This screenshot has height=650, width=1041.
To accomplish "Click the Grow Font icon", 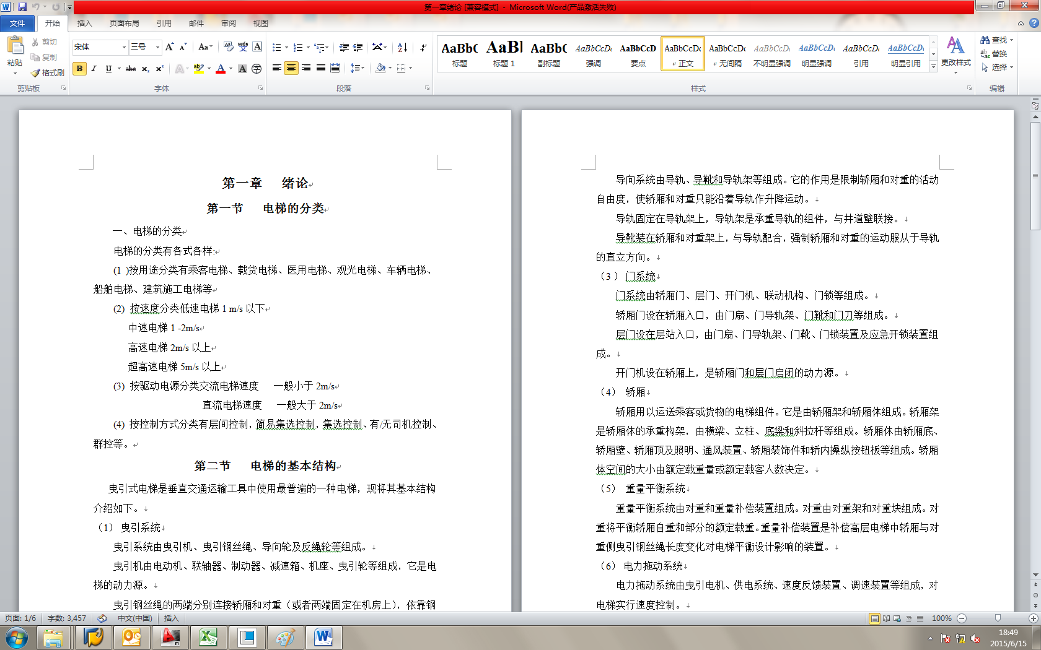I will tap(169, 47).
